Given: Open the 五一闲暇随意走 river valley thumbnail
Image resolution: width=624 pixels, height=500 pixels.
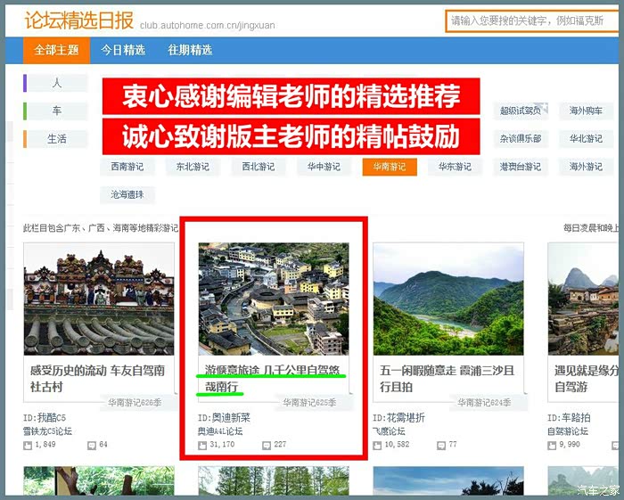Looking at the screenshot, I should [447, 299].
